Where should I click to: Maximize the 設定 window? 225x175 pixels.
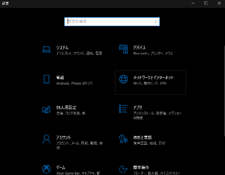[x=206, y=3]
